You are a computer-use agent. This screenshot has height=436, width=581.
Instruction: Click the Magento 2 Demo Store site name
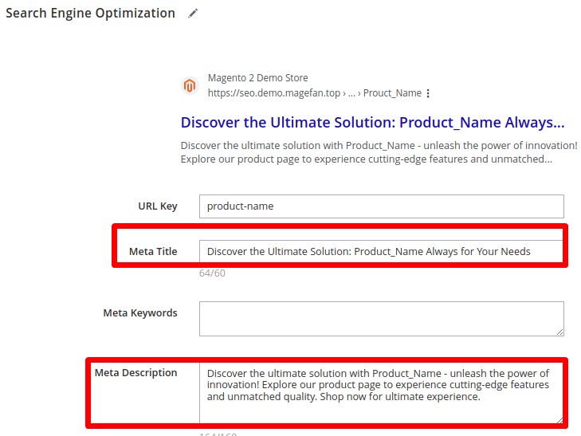tap(258, 78)
